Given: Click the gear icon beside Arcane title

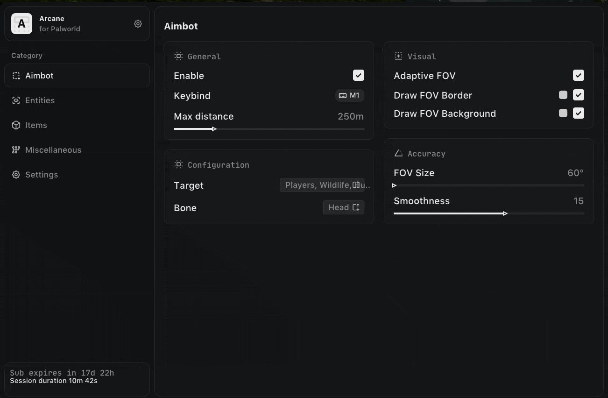Looking at the screenshot, I should [x=138, y=24].
